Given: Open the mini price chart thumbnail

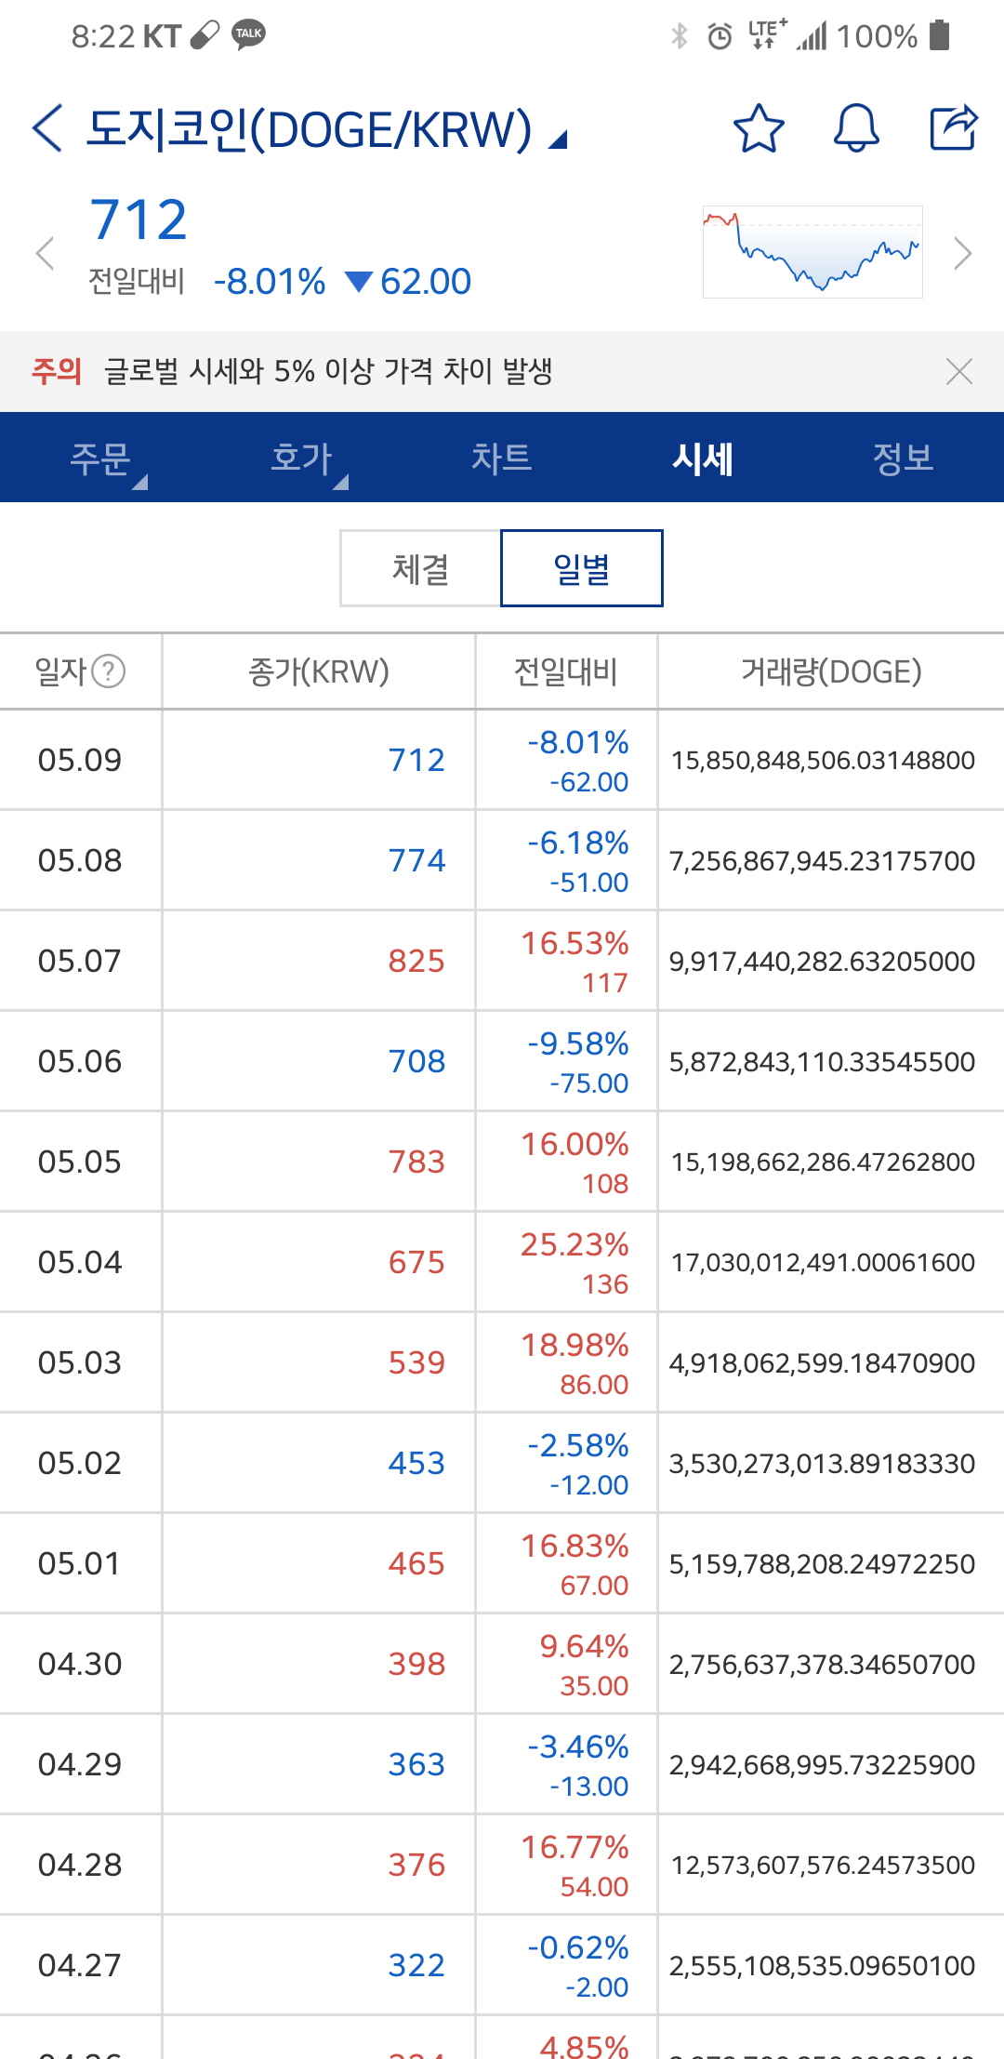Looking at the screenshot, I should pos(812,252).
